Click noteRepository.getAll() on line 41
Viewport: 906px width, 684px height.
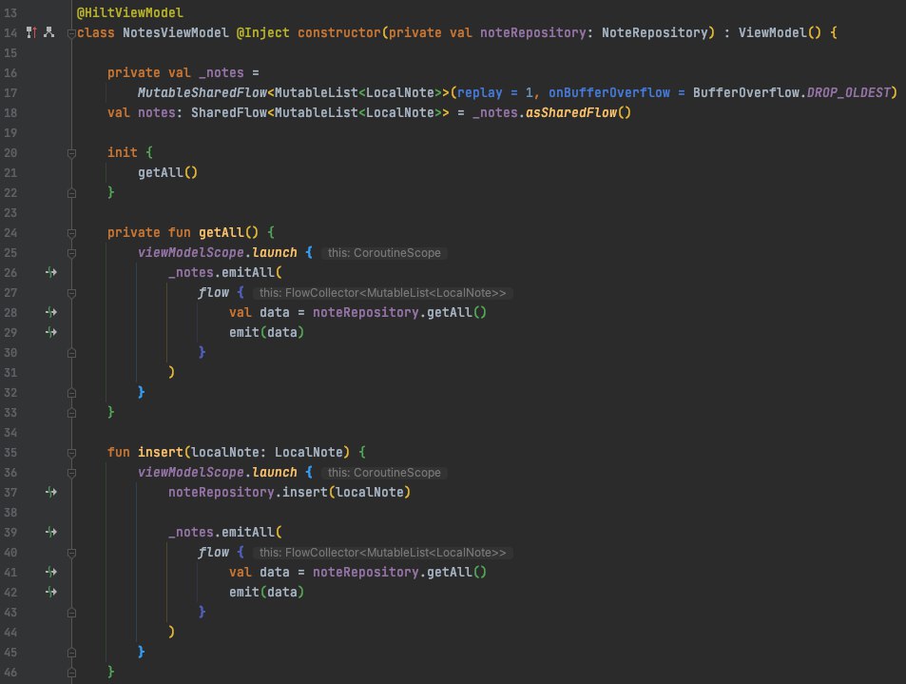point(400,572)
